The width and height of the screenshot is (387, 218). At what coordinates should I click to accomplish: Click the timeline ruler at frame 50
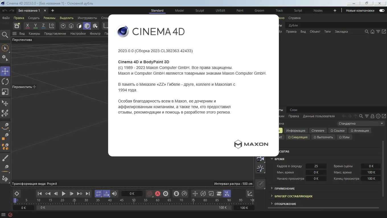point(134,200)
